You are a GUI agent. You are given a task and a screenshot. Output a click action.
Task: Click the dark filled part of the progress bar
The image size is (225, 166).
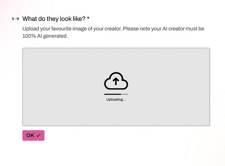[x=112, y=94]
